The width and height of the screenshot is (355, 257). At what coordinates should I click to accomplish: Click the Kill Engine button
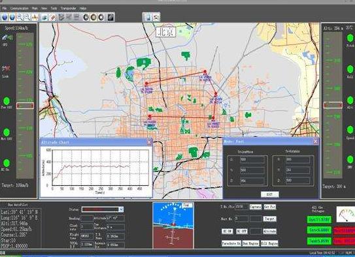coord(269,243)
